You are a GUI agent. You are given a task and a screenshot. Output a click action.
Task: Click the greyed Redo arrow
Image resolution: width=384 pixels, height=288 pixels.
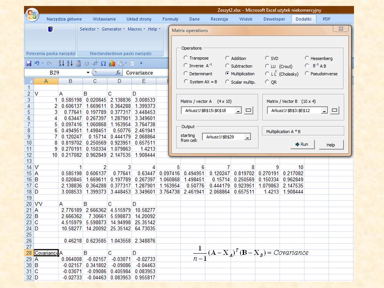[49, 64]
